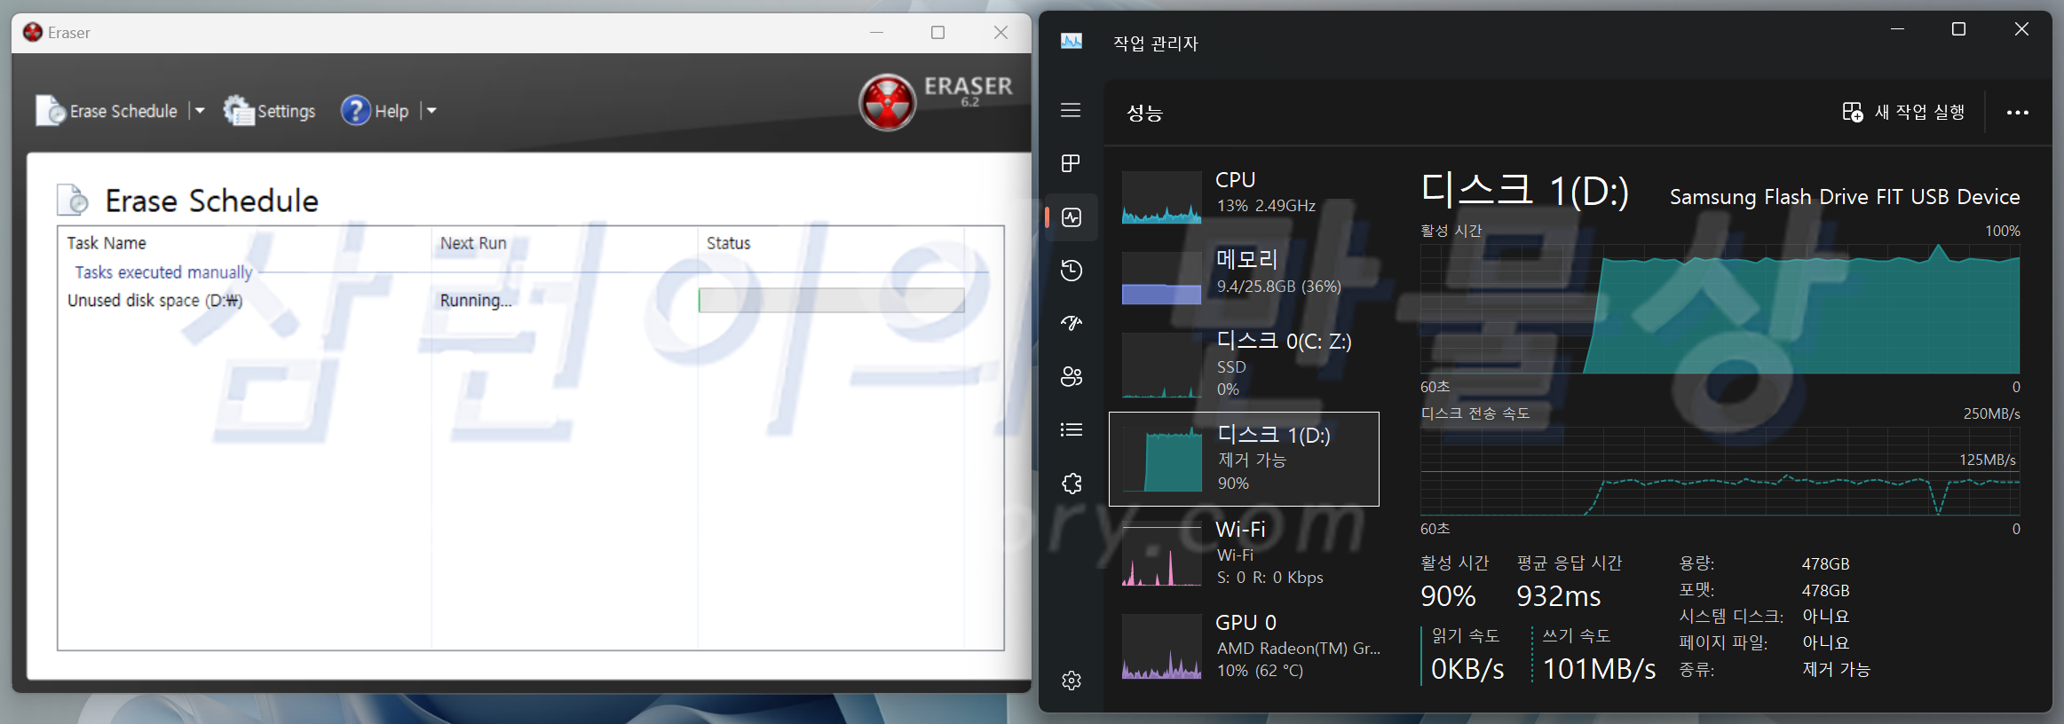Viewport: 2064px width, 724px height.
Task: Select the 디스크 1(D:) removable item
Action: (1244, 459)
